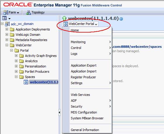164x134 pixels.
Task: Click the Application Deployments folder icon
Action: coord(12,29)
